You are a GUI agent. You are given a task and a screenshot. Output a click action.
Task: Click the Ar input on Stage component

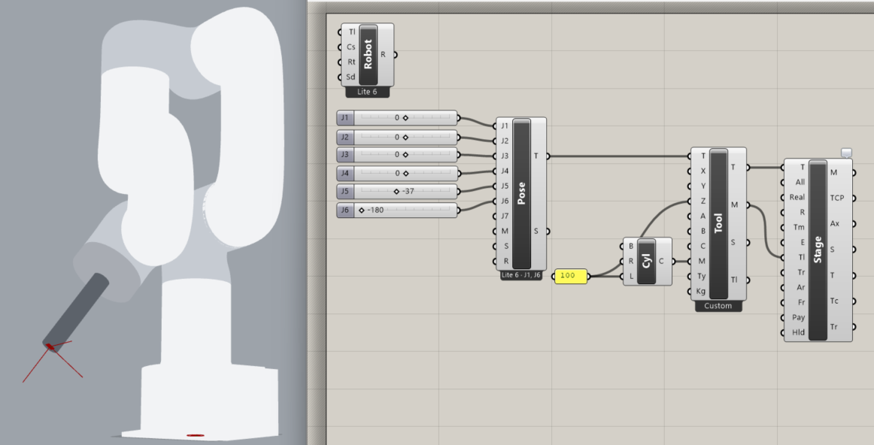click(801, 287)
